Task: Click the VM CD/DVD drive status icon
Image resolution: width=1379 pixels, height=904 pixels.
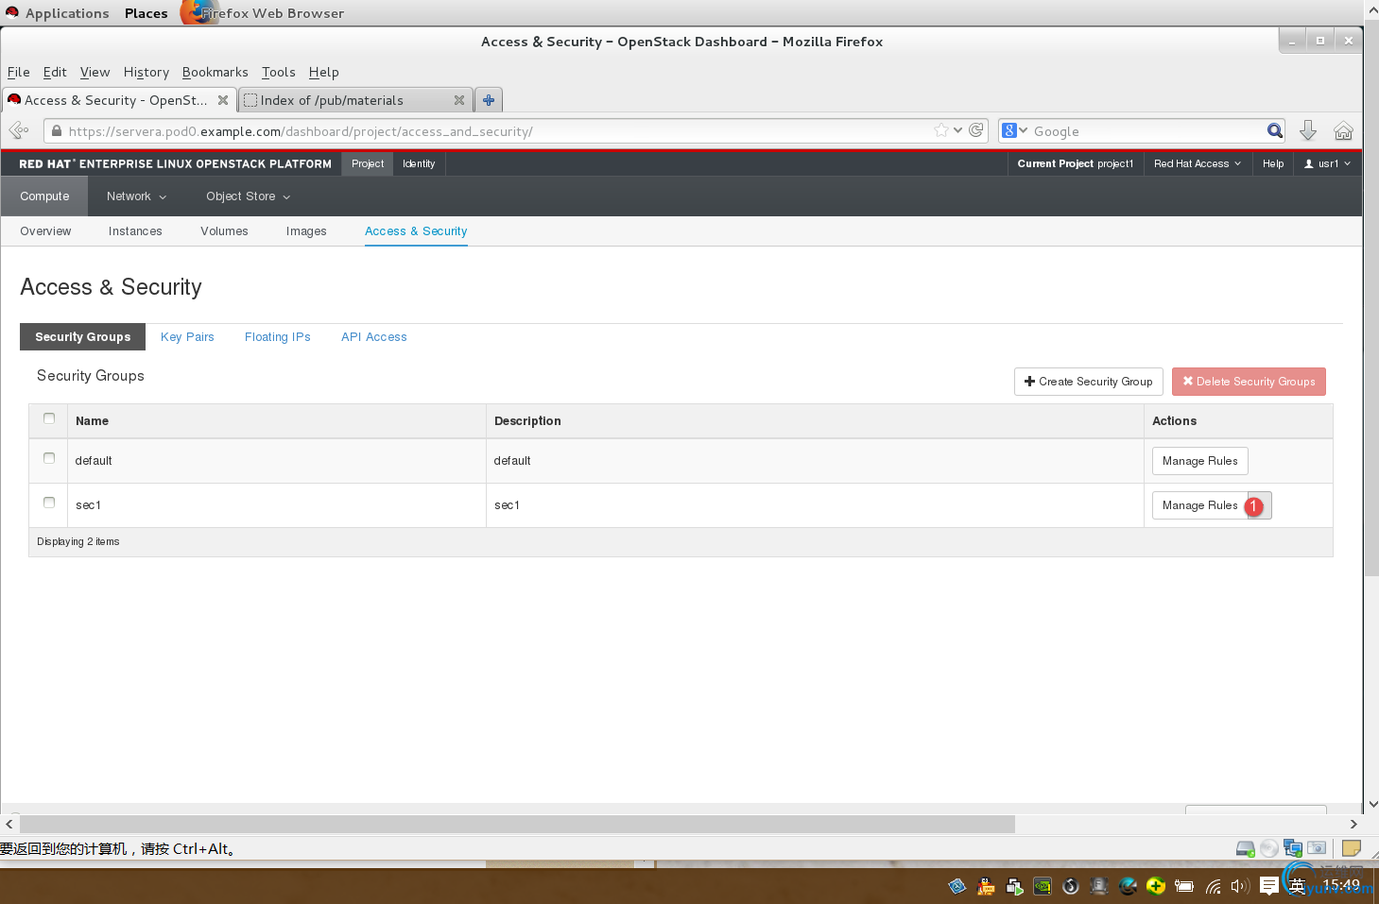Action: 1269,848
